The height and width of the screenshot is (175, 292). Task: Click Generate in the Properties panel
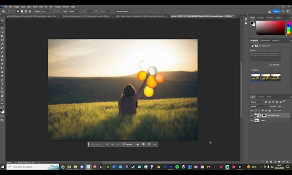274,65
